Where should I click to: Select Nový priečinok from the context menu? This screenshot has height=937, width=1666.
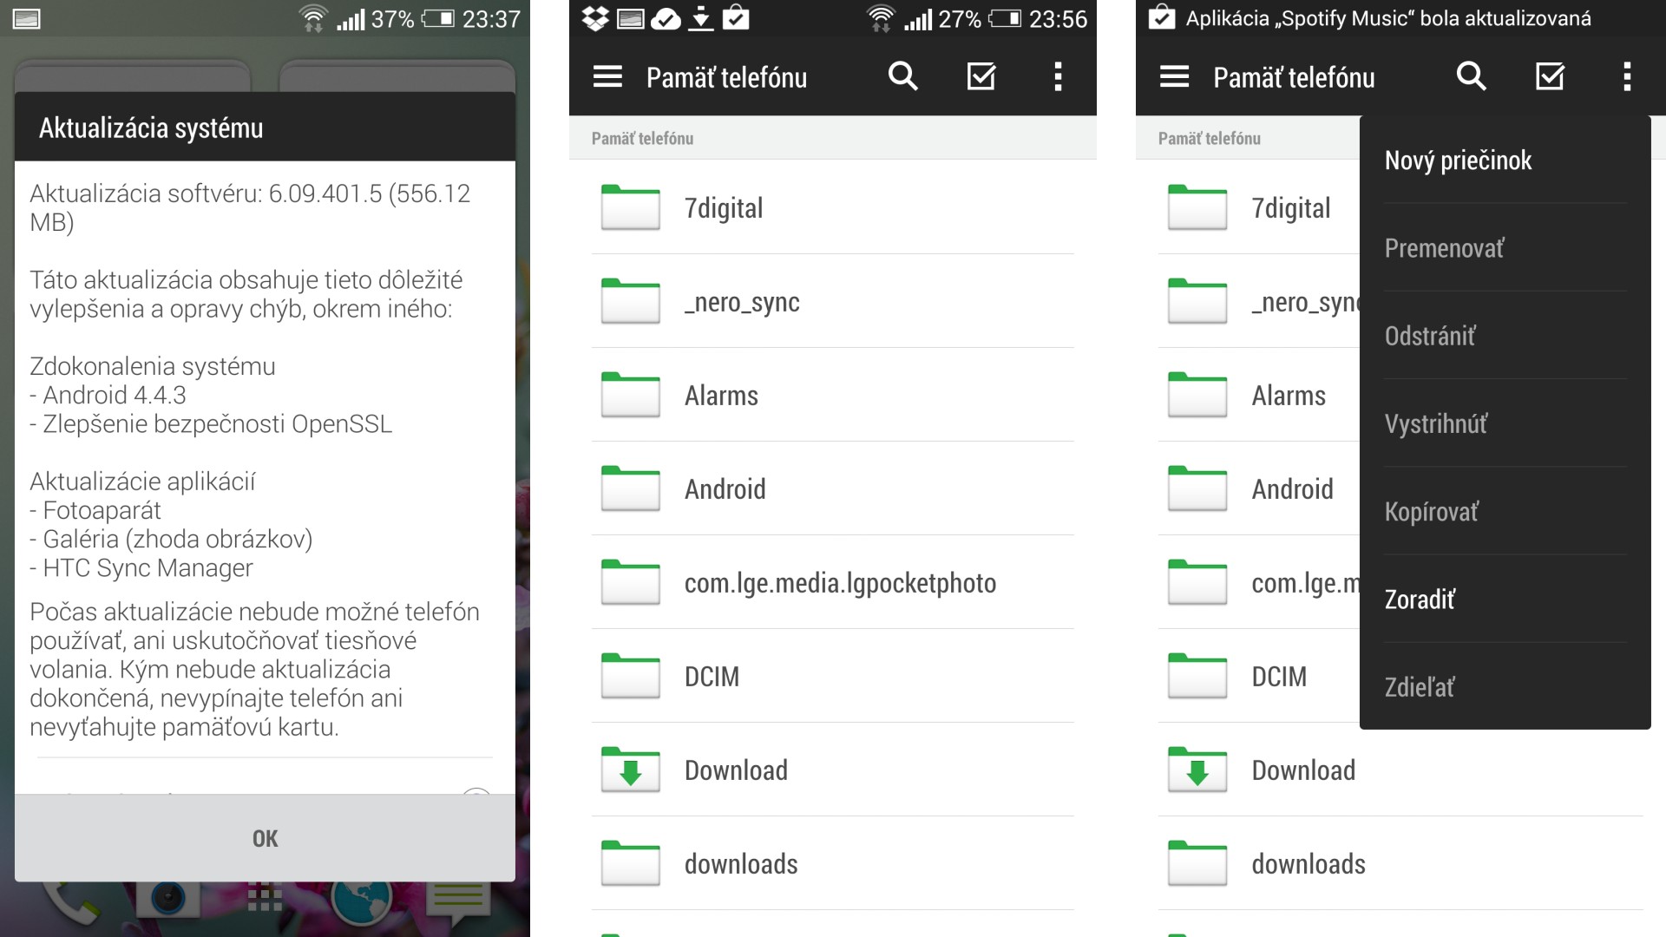[x=1458, y=161]
